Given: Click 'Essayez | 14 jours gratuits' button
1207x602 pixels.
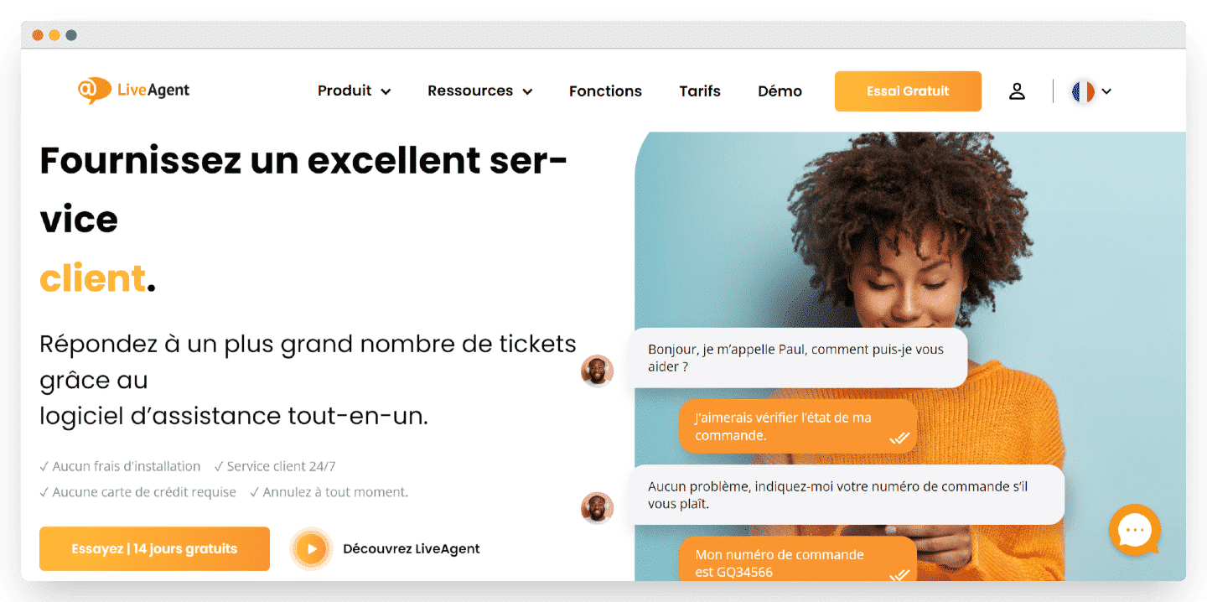Looking at the screenshot, I should point(154,549).
